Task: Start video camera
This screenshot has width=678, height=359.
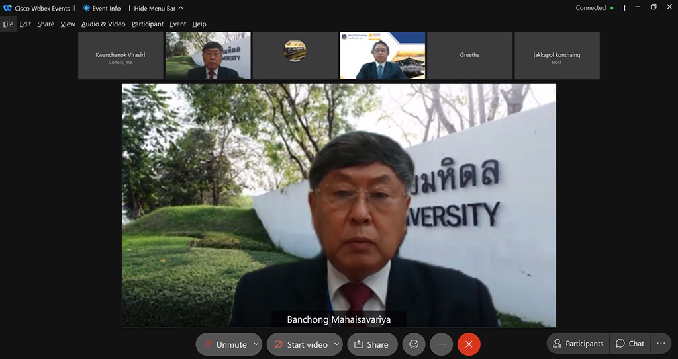Action: tap(300, 344)
